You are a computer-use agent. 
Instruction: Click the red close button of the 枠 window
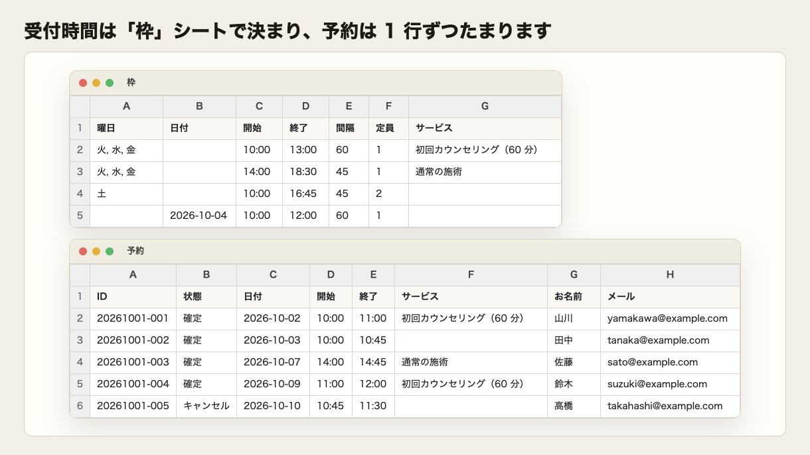[x=83, y=83]
